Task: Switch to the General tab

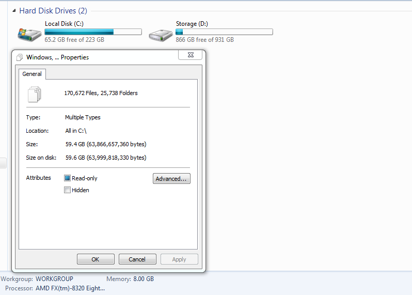Action: [32, 74]
